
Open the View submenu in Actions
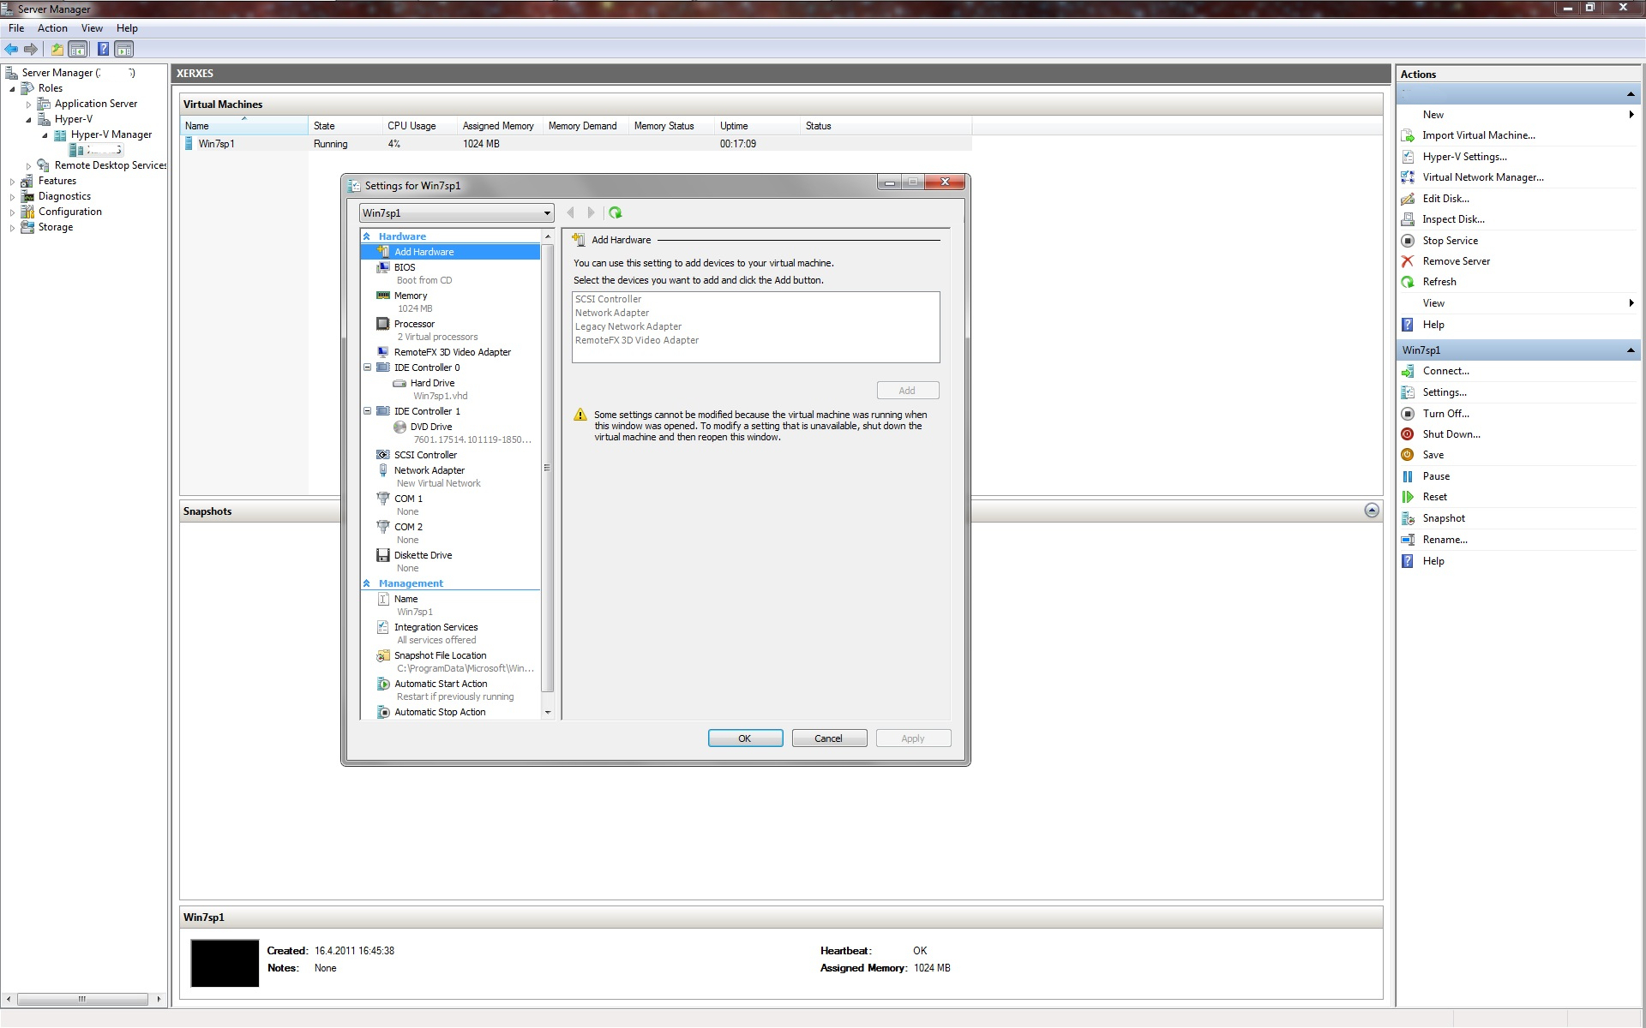click(x=1517, y=303)
